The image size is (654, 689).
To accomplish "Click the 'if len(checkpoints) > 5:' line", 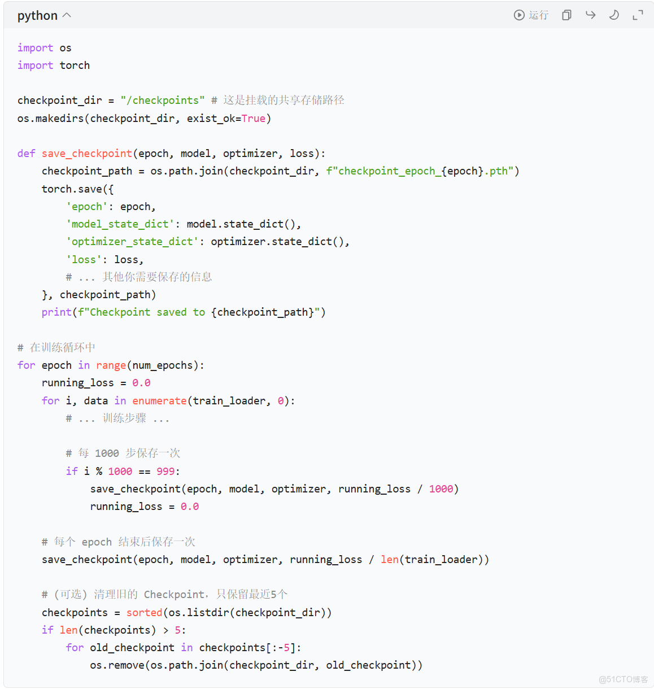I will tap(114, 630).
